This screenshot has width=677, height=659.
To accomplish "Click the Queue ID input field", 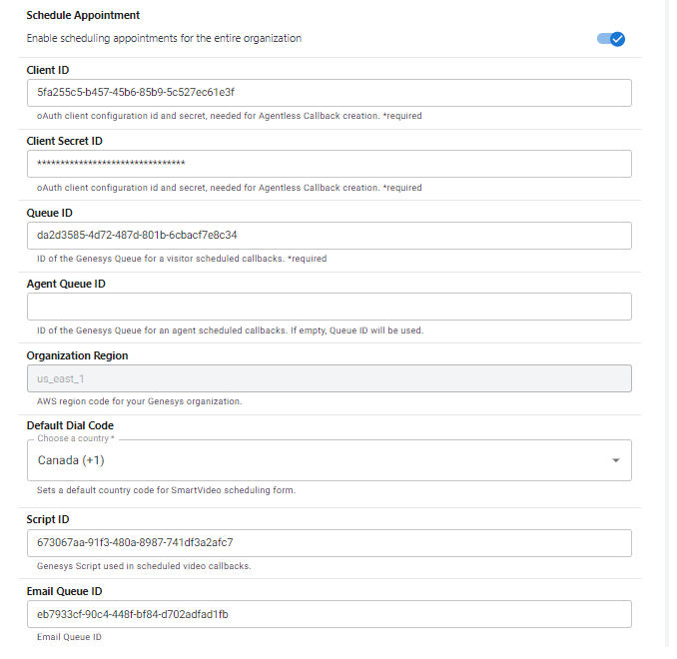I will coord(329,236).
